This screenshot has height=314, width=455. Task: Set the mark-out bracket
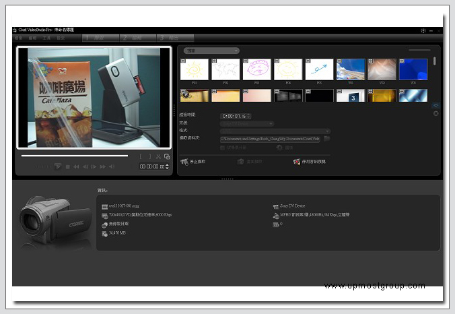(x=149, y=156)
